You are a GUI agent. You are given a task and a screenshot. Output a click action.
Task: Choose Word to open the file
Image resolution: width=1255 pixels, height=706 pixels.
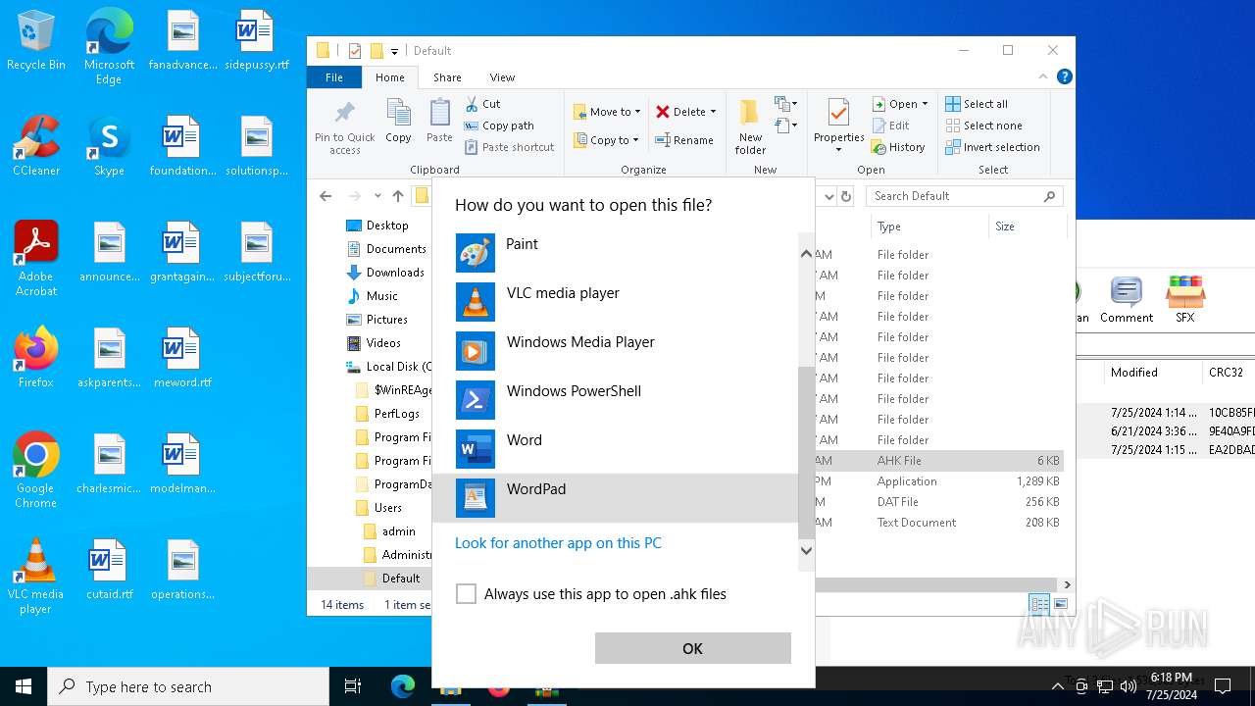click(x=615, y=449)
